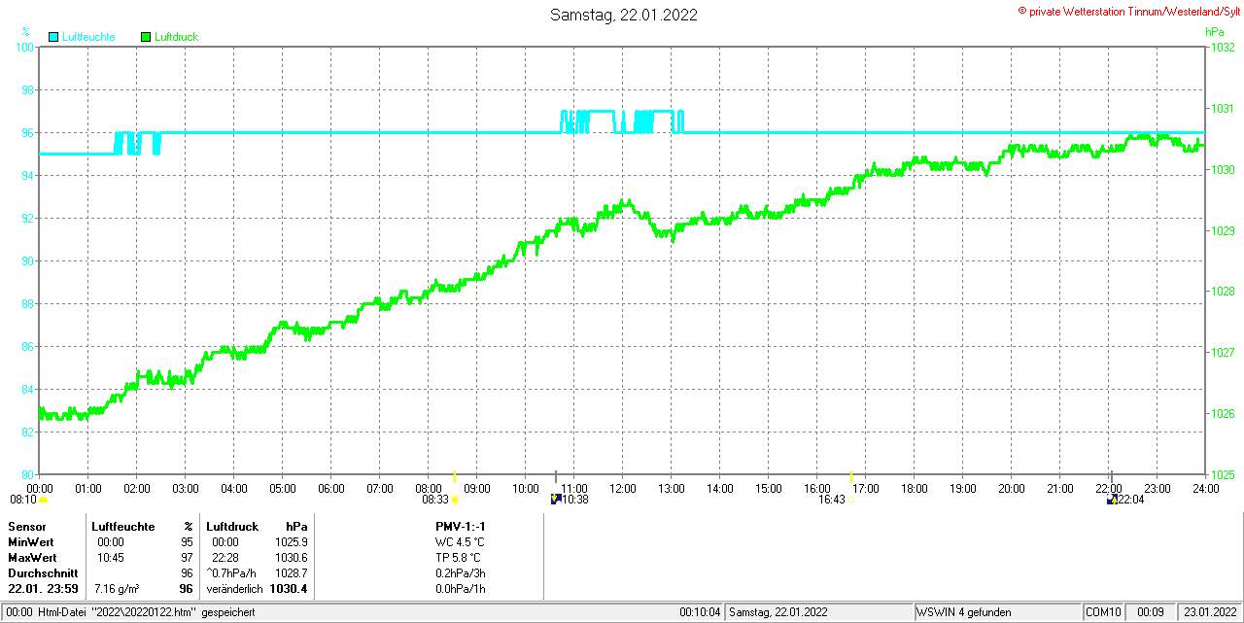
Task: Click the 23.01.2022 status bar date
Action: click(1208, 612)
